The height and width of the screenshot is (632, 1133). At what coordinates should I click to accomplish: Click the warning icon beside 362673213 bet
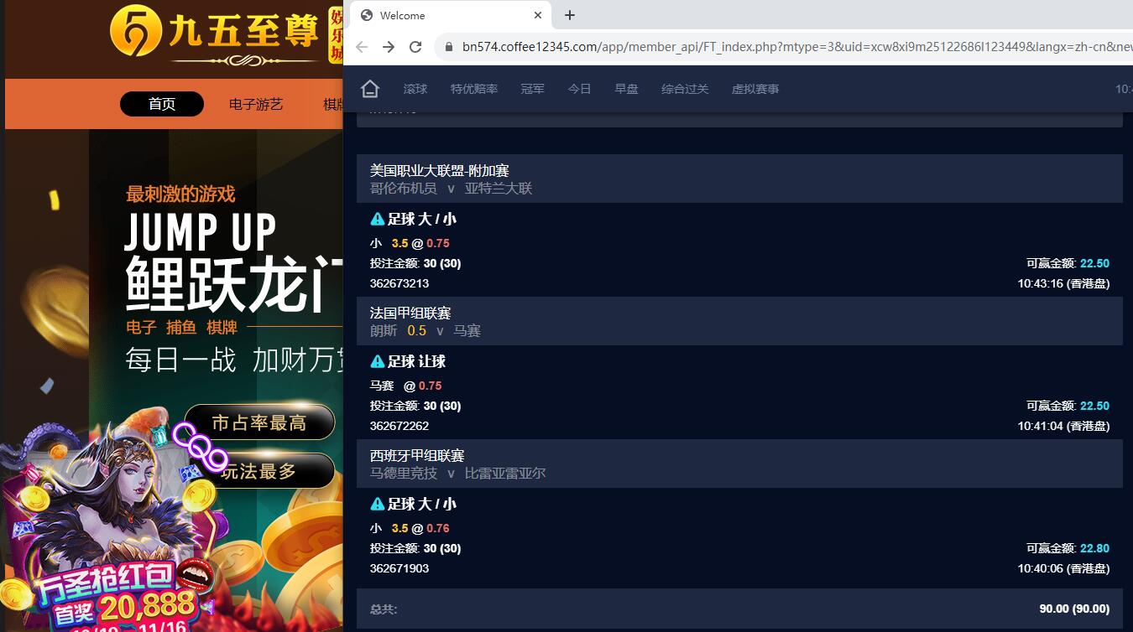click(378, 220)
